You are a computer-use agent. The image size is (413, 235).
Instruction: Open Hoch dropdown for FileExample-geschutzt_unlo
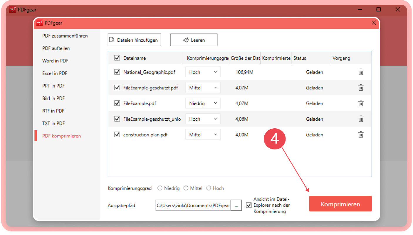pos(203,119)
